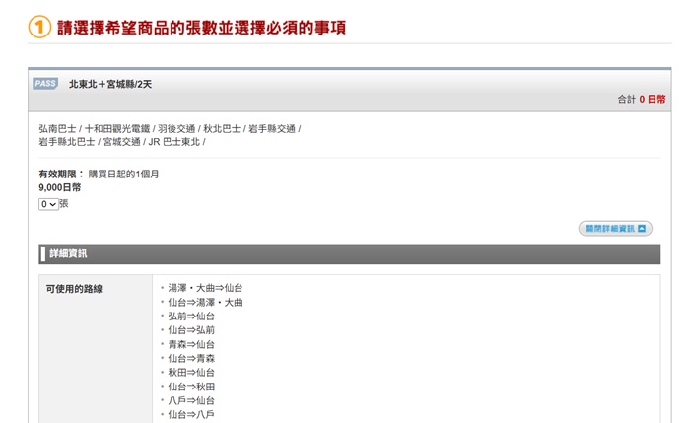This screenshot has height=423, width=690.
Task: Click the 合計 0 日幣 total amount
Action: [x=641, y=99]
